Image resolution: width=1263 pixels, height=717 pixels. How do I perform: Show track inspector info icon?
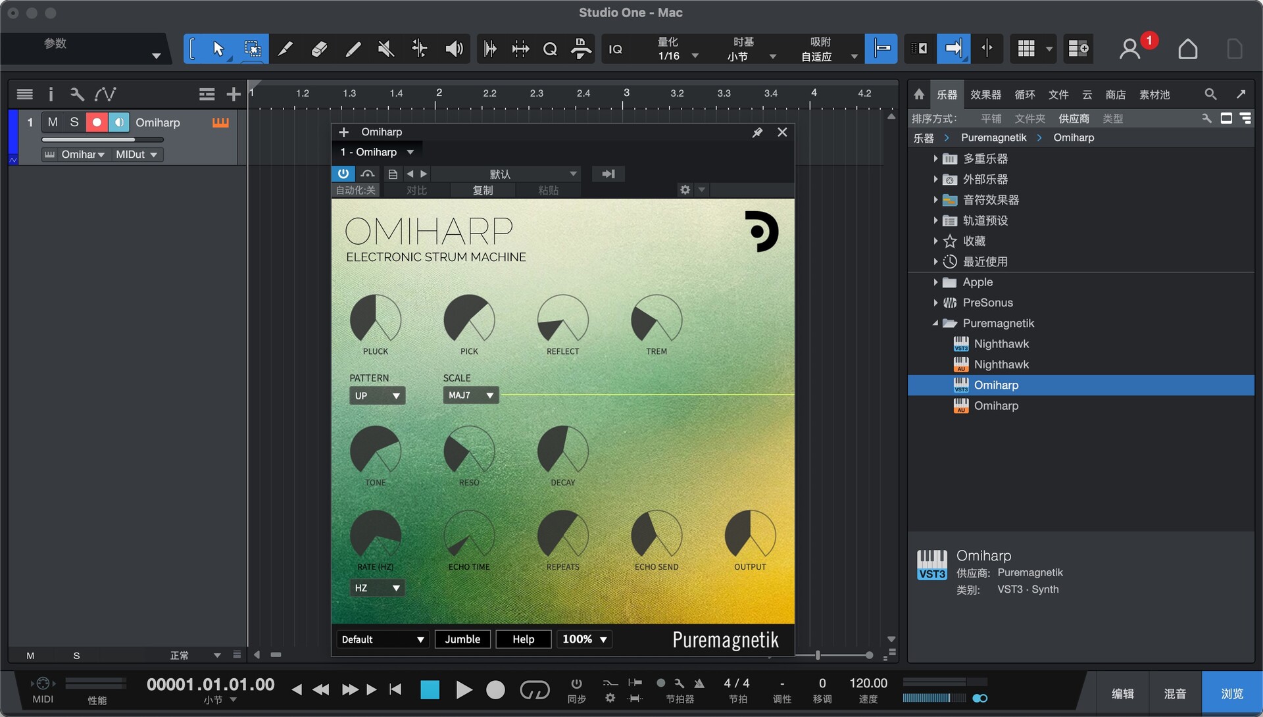pyautogui.click(x=51, y=95)
